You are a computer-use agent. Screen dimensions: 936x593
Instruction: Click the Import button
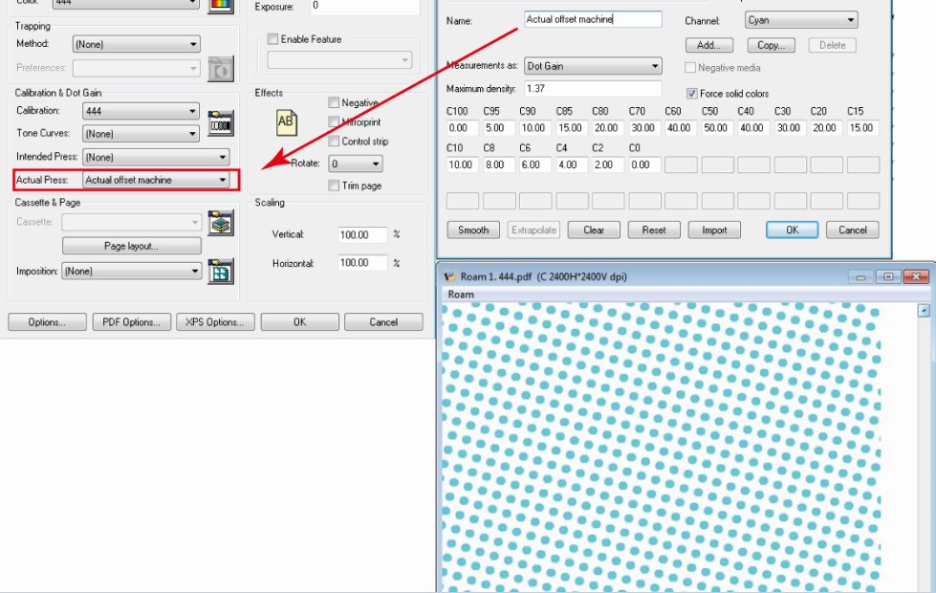pos(714,230)
